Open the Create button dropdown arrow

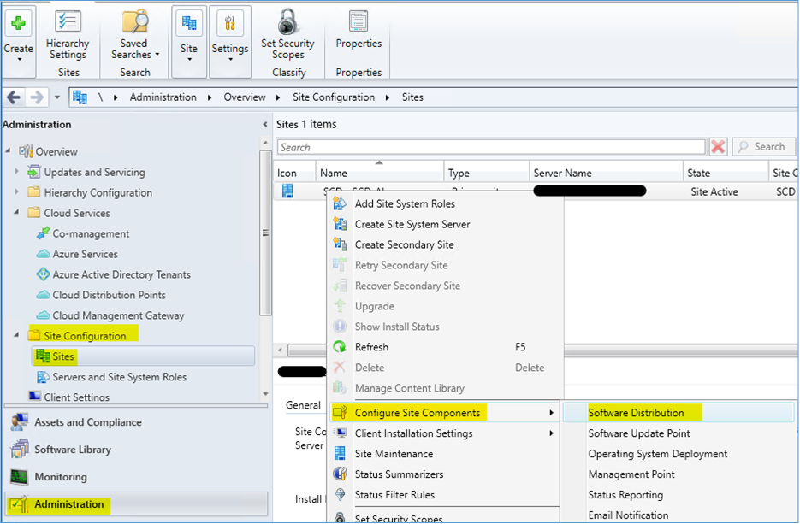(x=20, y=60)
